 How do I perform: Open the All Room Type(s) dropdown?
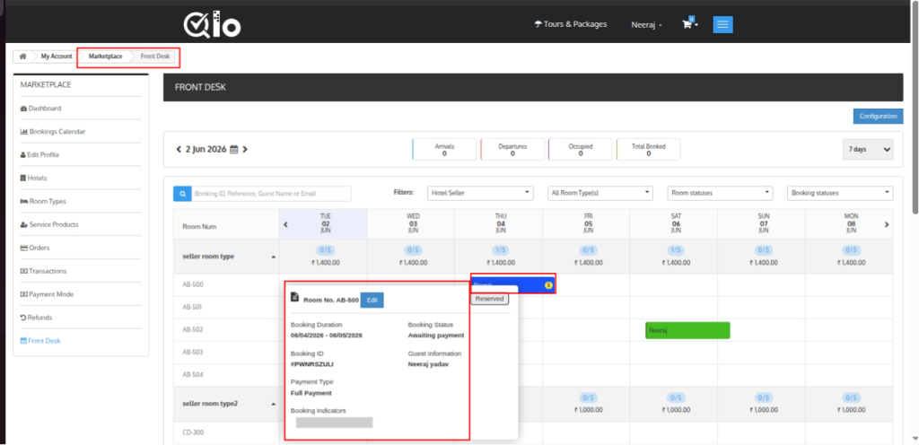point(600,193)
